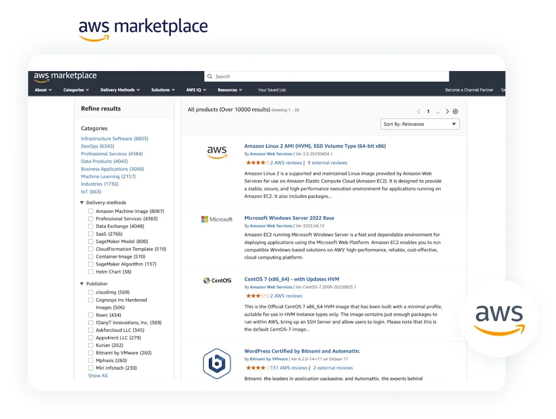Click Show All publishers link

[98, 376]
